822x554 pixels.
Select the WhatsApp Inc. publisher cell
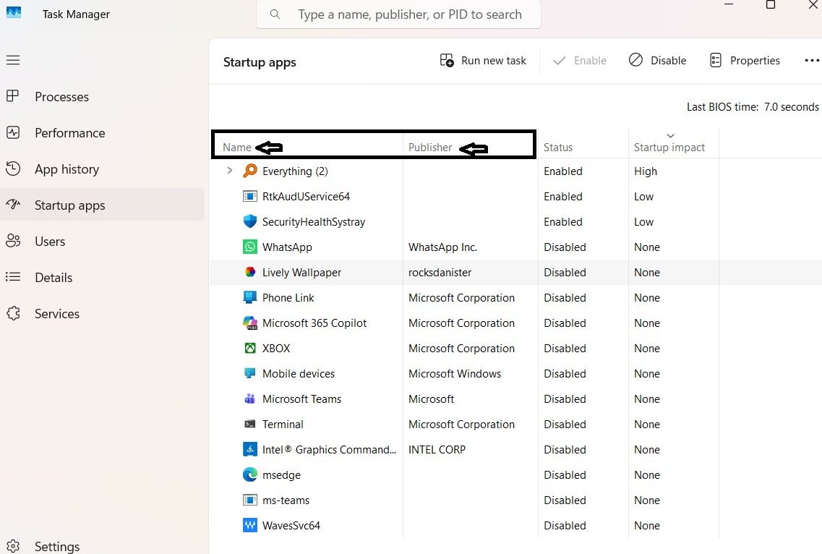pos(442,247)
